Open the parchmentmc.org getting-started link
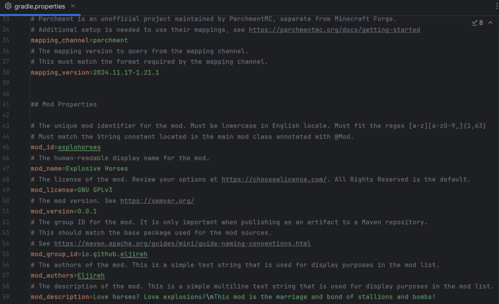The width and height of the screenshot is (499, 304). pos(334,30)
